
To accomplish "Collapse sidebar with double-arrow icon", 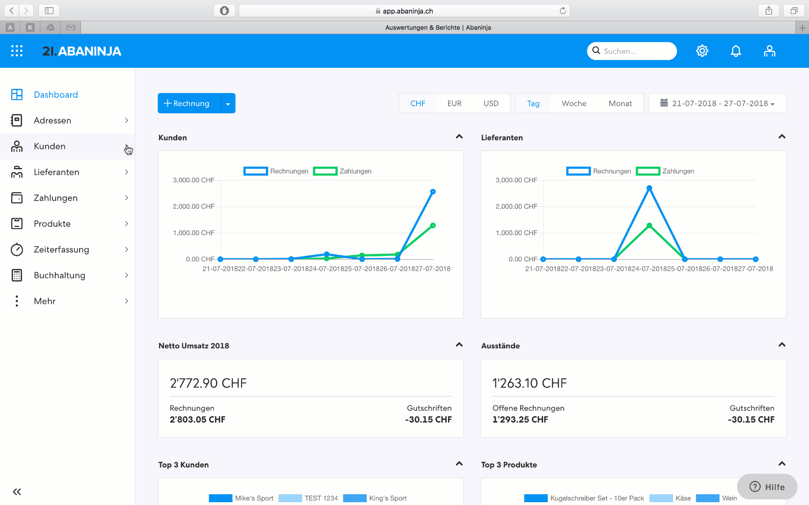I will [17, 492].
